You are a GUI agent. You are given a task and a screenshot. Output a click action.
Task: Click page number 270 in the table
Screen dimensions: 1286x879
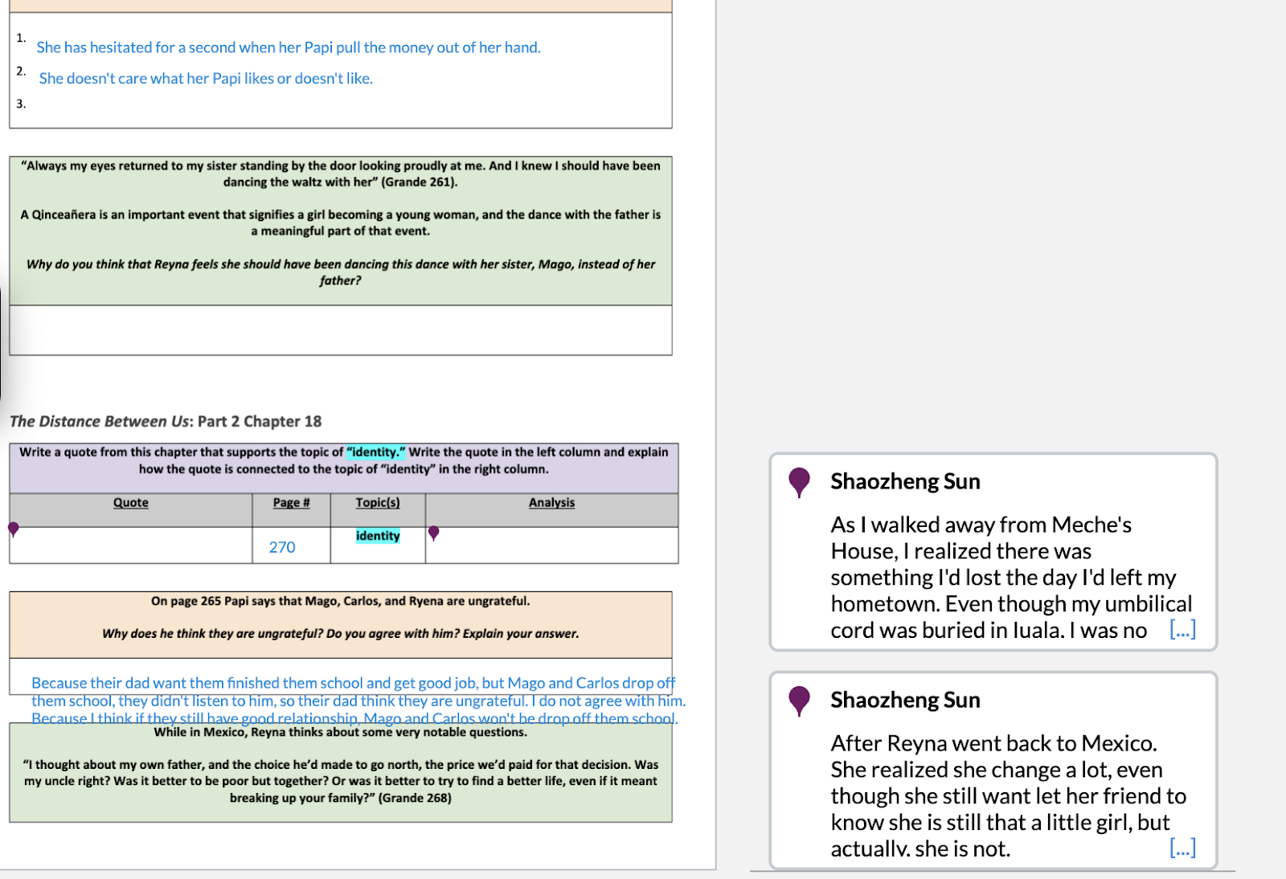tap(282, 547)
